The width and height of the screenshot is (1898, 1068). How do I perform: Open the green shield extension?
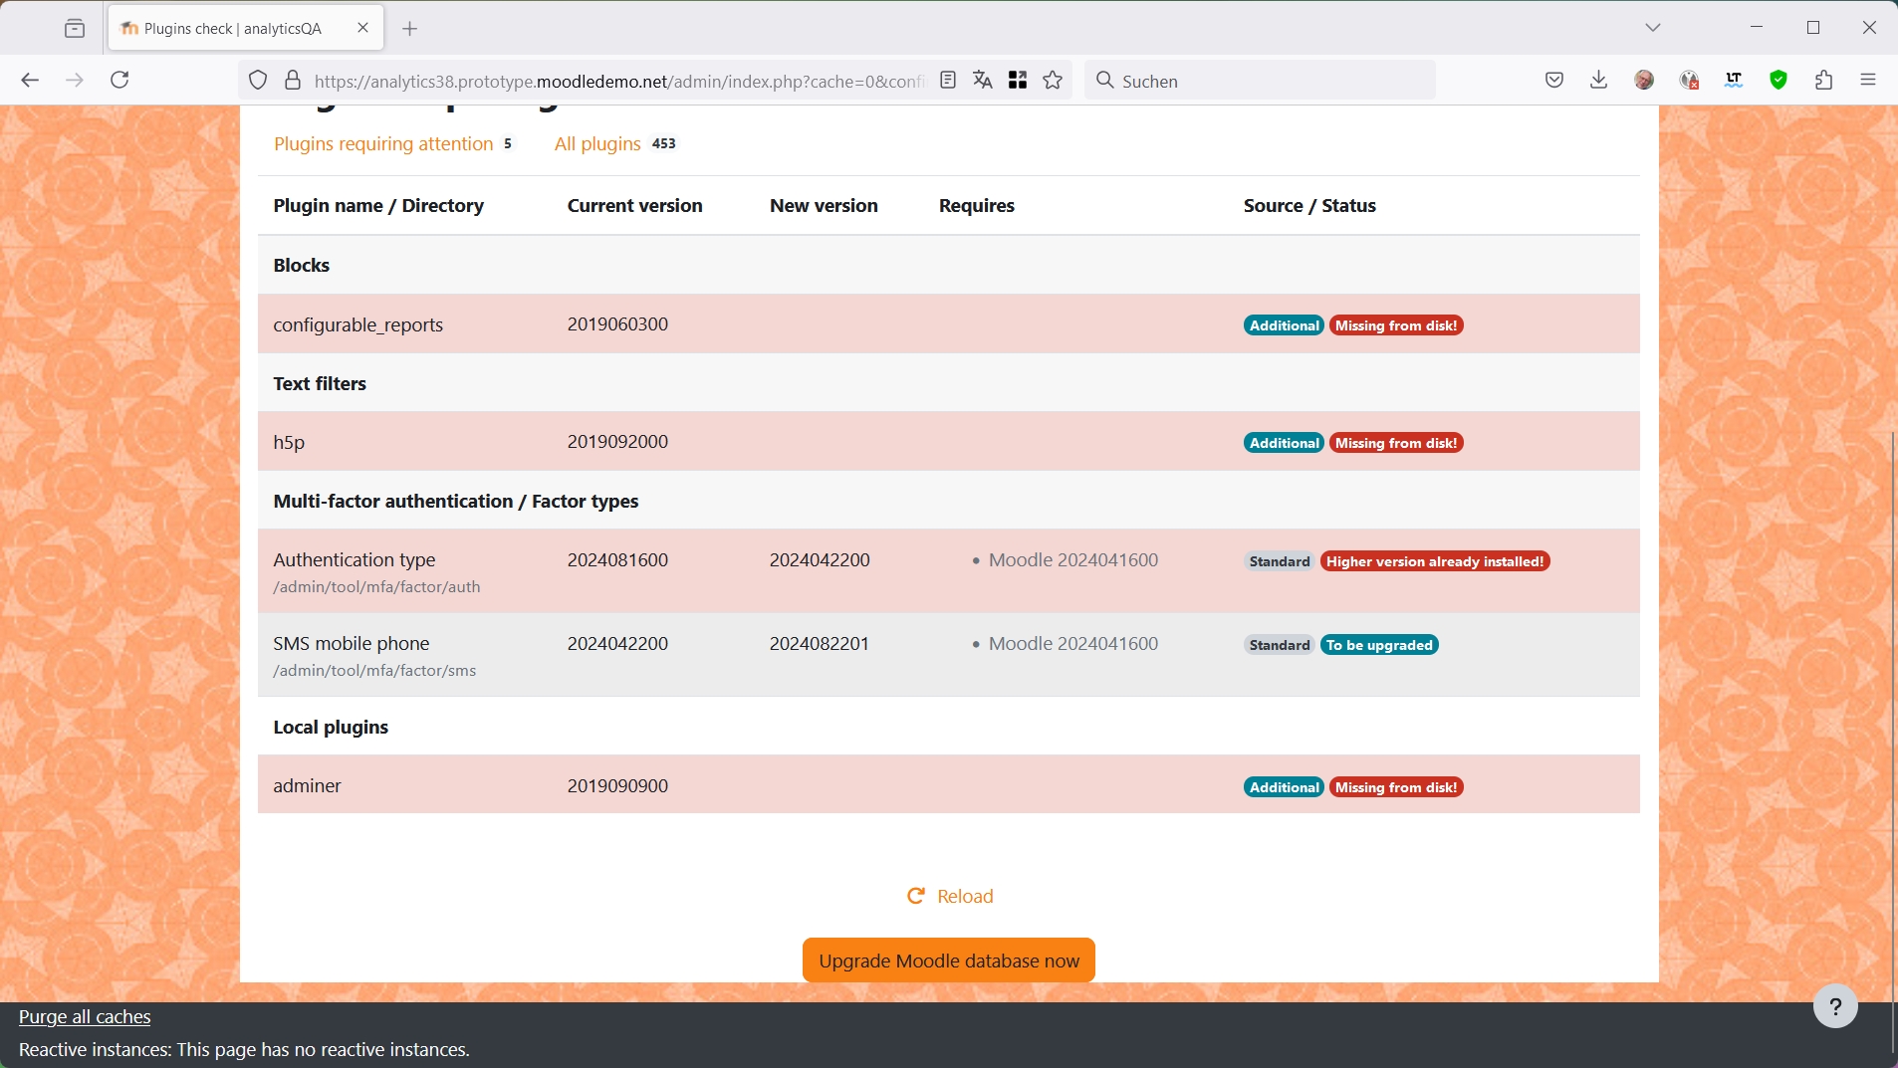[1779, 81]
